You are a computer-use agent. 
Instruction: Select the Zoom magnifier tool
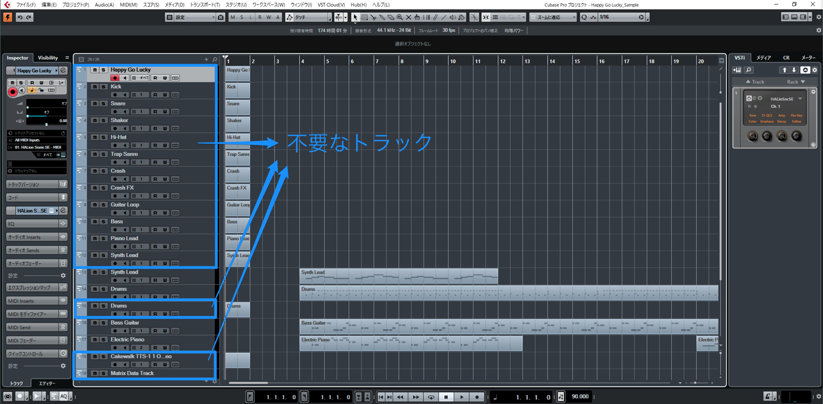399,17
